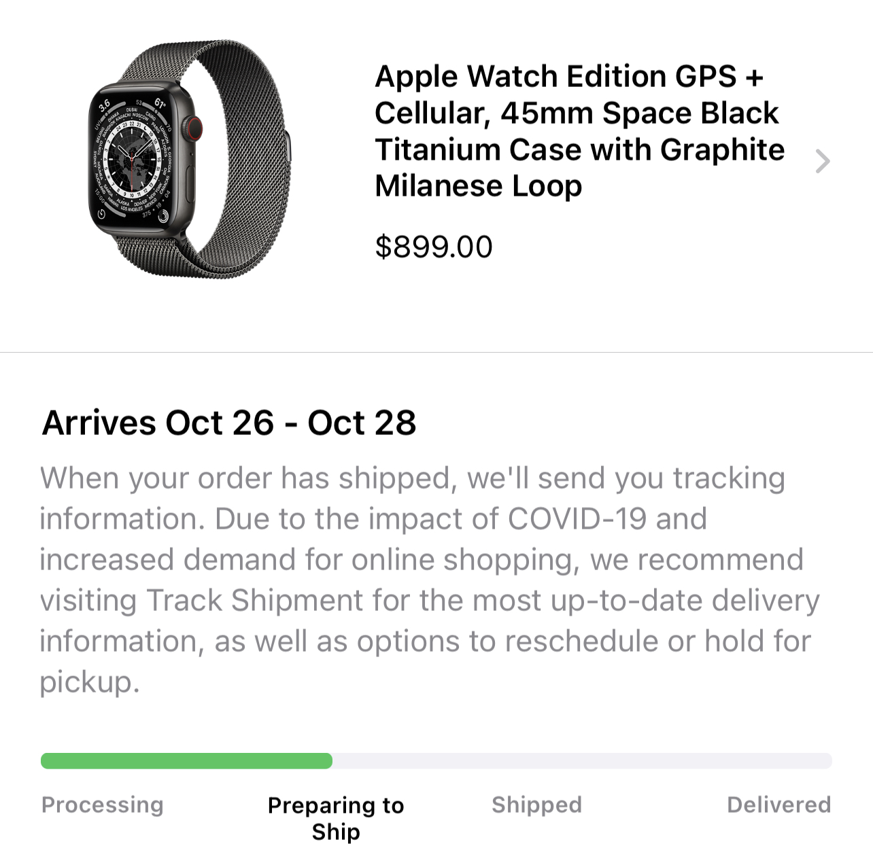This screenshot has height=846, width=873.
Task: Tap the red digital crown on the watch
Action: pyautogui.click(x=194, y=126)
